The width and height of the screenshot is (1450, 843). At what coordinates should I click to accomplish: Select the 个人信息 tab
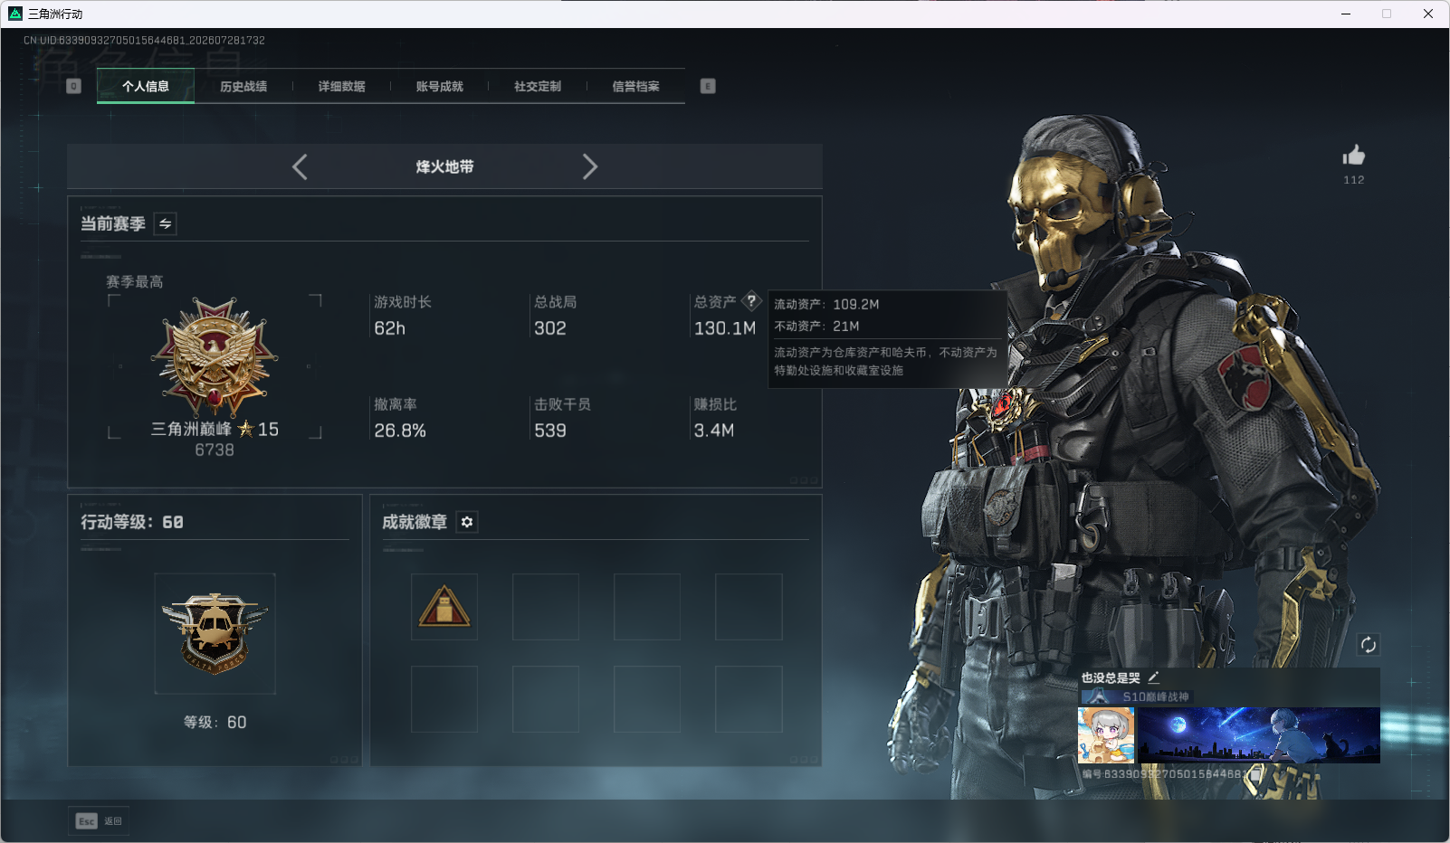pyautogui.click(x=146, y=87)
